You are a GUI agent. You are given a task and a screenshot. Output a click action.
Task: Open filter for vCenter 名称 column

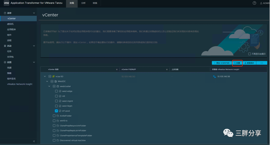tap(117, 70)
